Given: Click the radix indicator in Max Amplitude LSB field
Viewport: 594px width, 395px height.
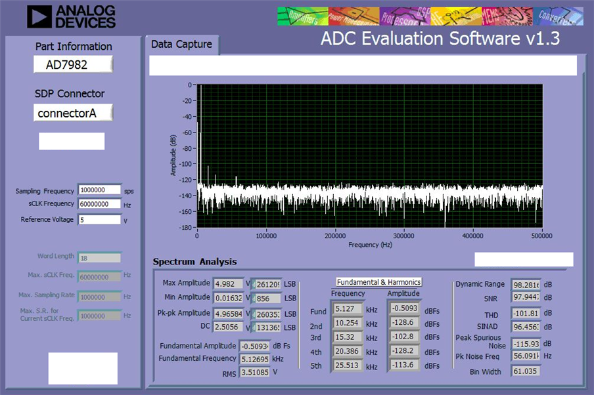Looking at the screenshot, I should click(254, 284).
